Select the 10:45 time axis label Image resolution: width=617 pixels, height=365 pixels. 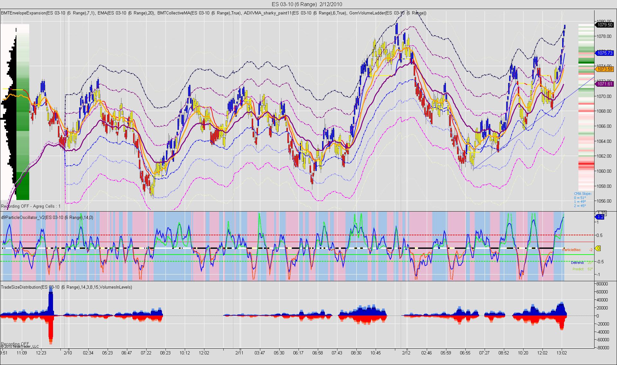coord(375,352)
